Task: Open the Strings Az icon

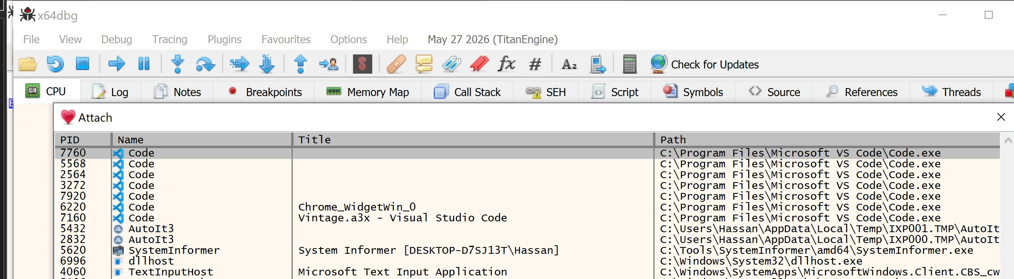Action: [569, 64]
